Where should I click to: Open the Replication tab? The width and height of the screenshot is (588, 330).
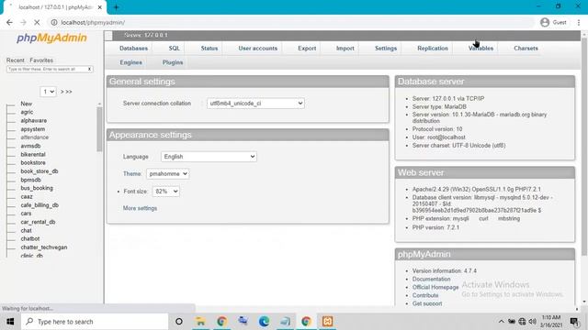point(433,49)
